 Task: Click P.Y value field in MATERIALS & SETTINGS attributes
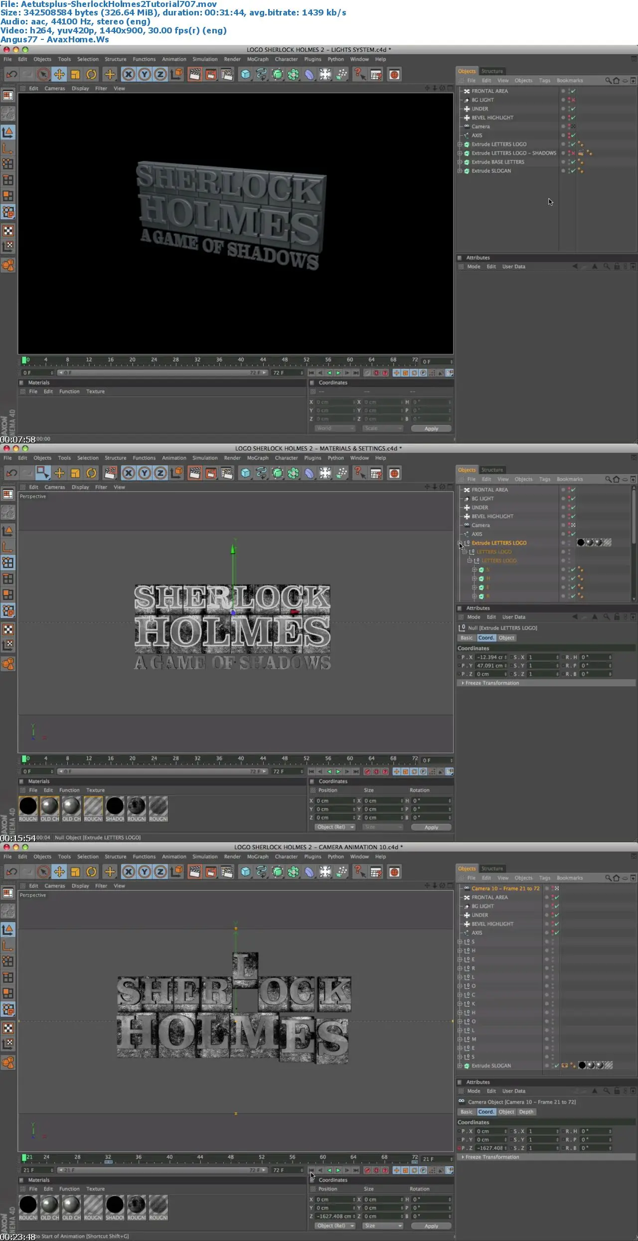pyautogui.click(x=492, y=665)
